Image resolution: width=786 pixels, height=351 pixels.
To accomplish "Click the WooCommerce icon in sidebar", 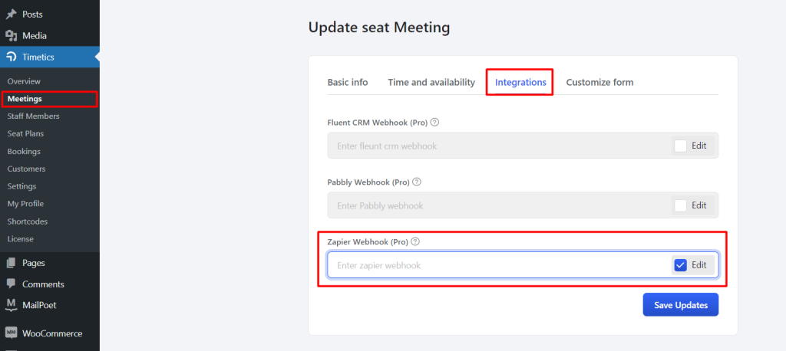I will (11, 333).
